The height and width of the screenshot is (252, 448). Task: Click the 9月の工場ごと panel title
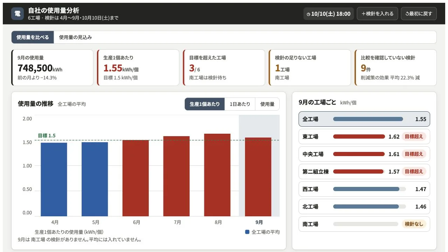(x=317, y=103)
